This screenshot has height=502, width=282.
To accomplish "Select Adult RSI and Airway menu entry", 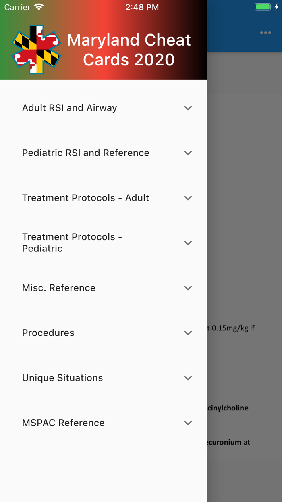I will 69,108.
